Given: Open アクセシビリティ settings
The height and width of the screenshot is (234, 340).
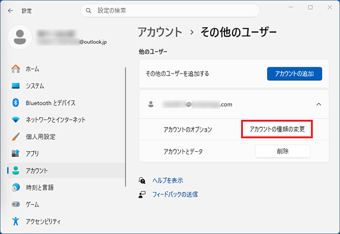Looking at the screenshot, I should [x=66, y=221].
